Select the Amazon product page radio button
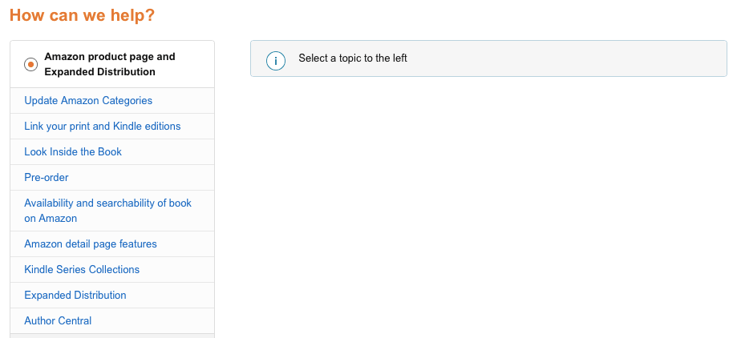 [x=30, y=64]
